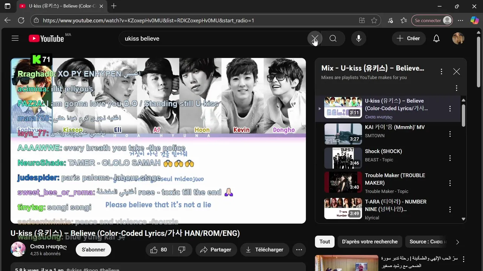Play Shock (SHOCK) BEAST thumbnail
483x271 pixels.
tap(343, 158)
